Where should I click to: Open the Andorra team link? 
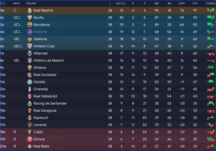(x=40, y=32)
